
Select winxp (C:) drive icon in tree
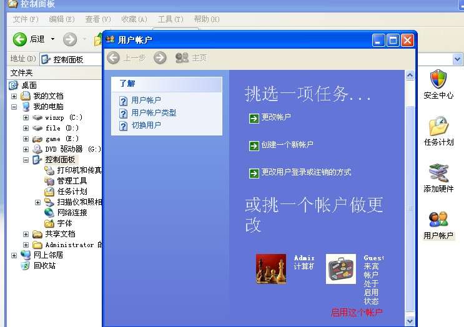click(x=37, y=117)
